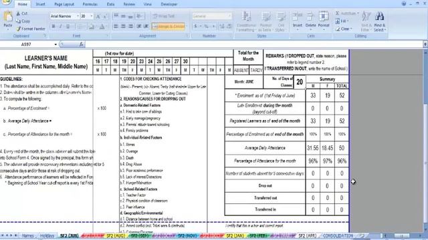Viewport: 428px width, 240px height.
Task: Select the Holidays sheet tab
Action: (x=47, y=235)
